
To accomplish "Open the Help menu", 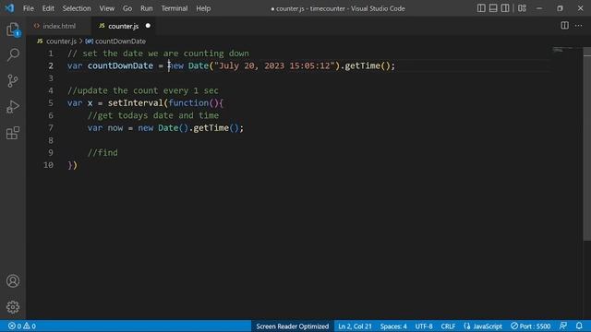I will [x=203, y=8].
